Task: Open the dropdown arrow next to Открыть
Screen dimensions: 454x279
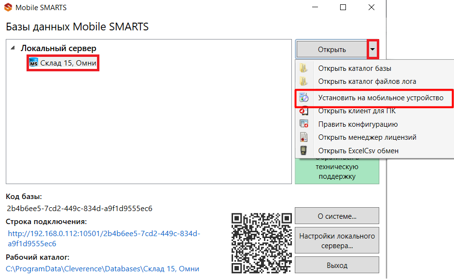Action: (x=372, y=50)
